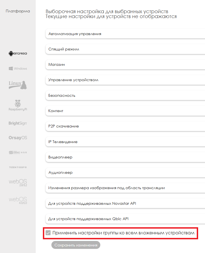Open the IP Телевидение section
Screen dimensions: 205x253
[x=125, y=142]
